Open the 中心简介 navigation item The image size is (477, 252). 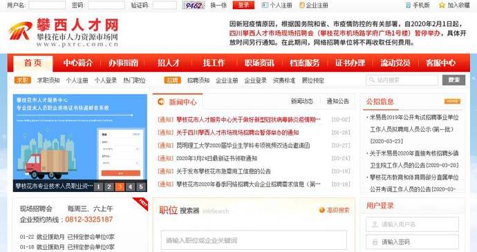coord(78,63)
